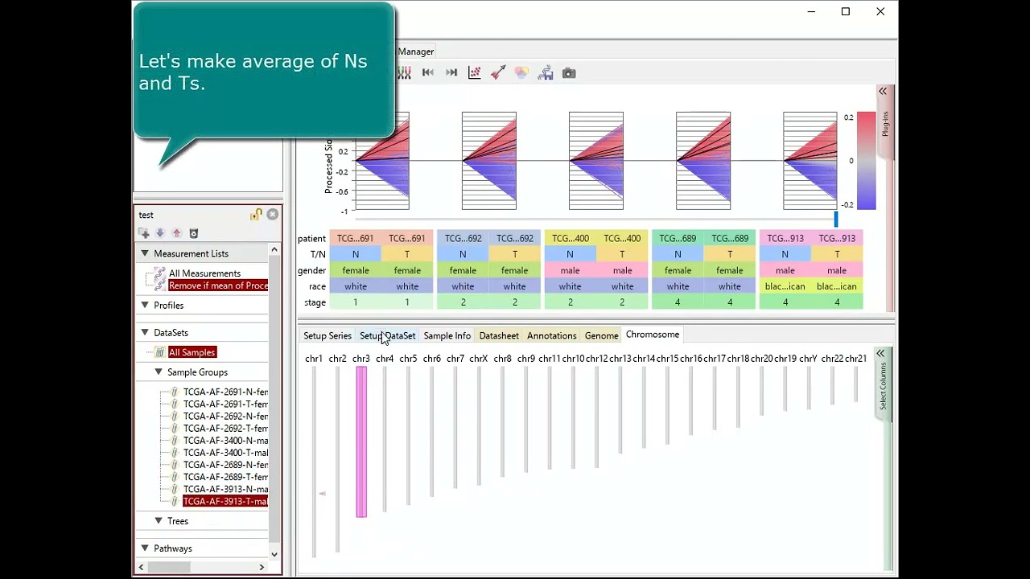
Task: Click the paperclip icon beside TCGA-AF-3400-N
Action: pyautogui.click(x=175, y=441)
